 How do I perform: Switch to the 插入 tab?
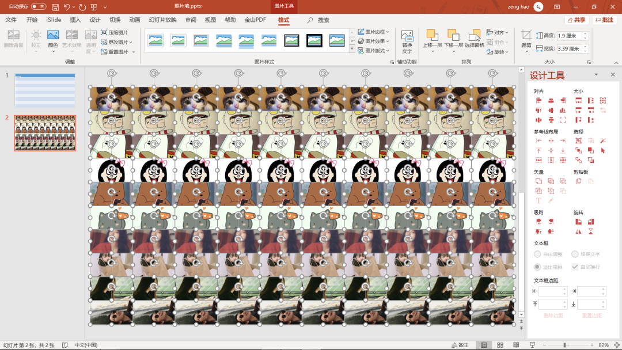click(75, 20)
